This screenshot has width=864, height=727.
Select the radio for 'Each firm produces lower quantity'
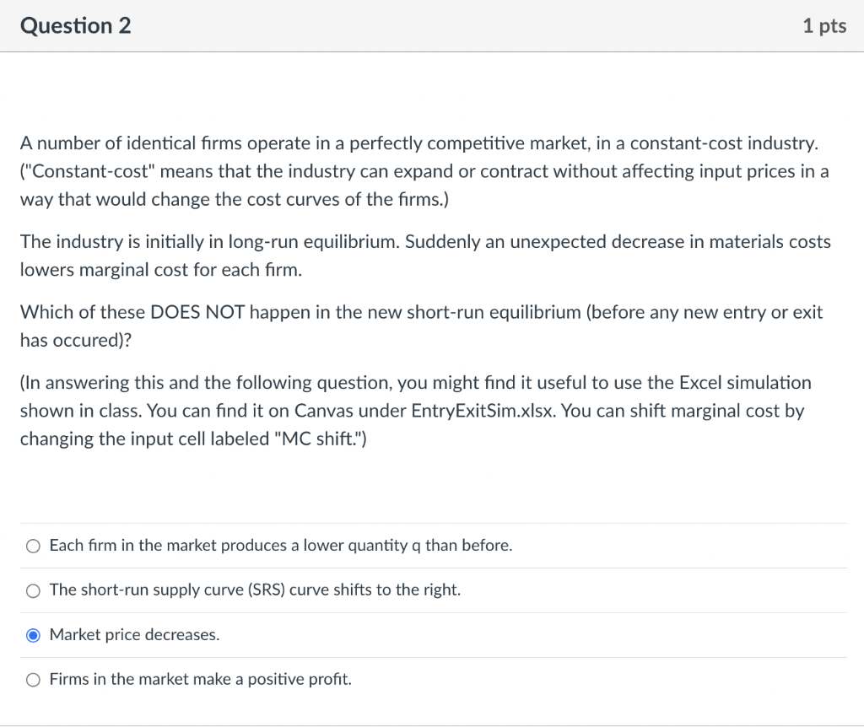(33, 546)
